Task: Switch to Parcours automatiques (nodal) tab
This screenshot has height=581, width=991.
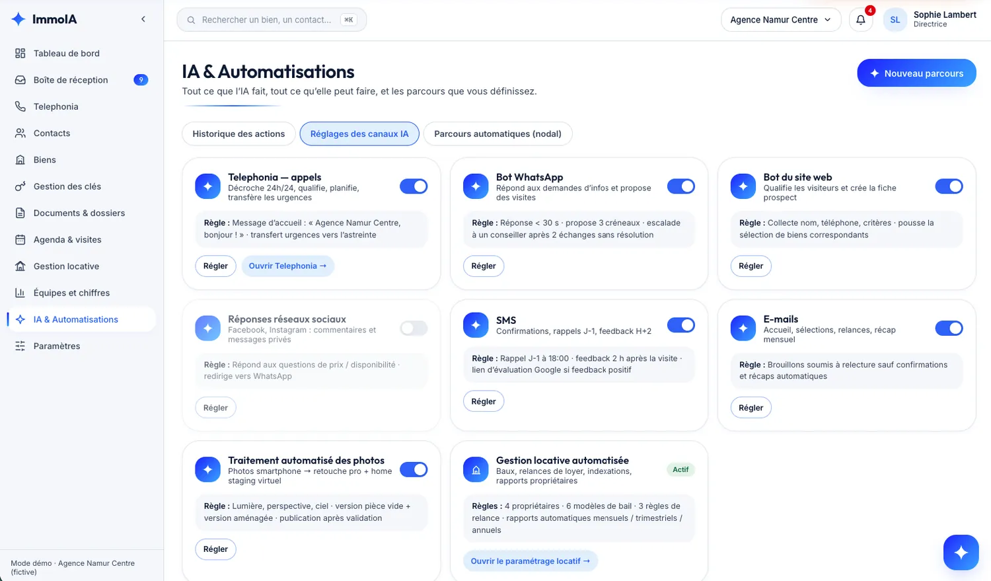Action: pyautogui.click(x=497, y=134)
